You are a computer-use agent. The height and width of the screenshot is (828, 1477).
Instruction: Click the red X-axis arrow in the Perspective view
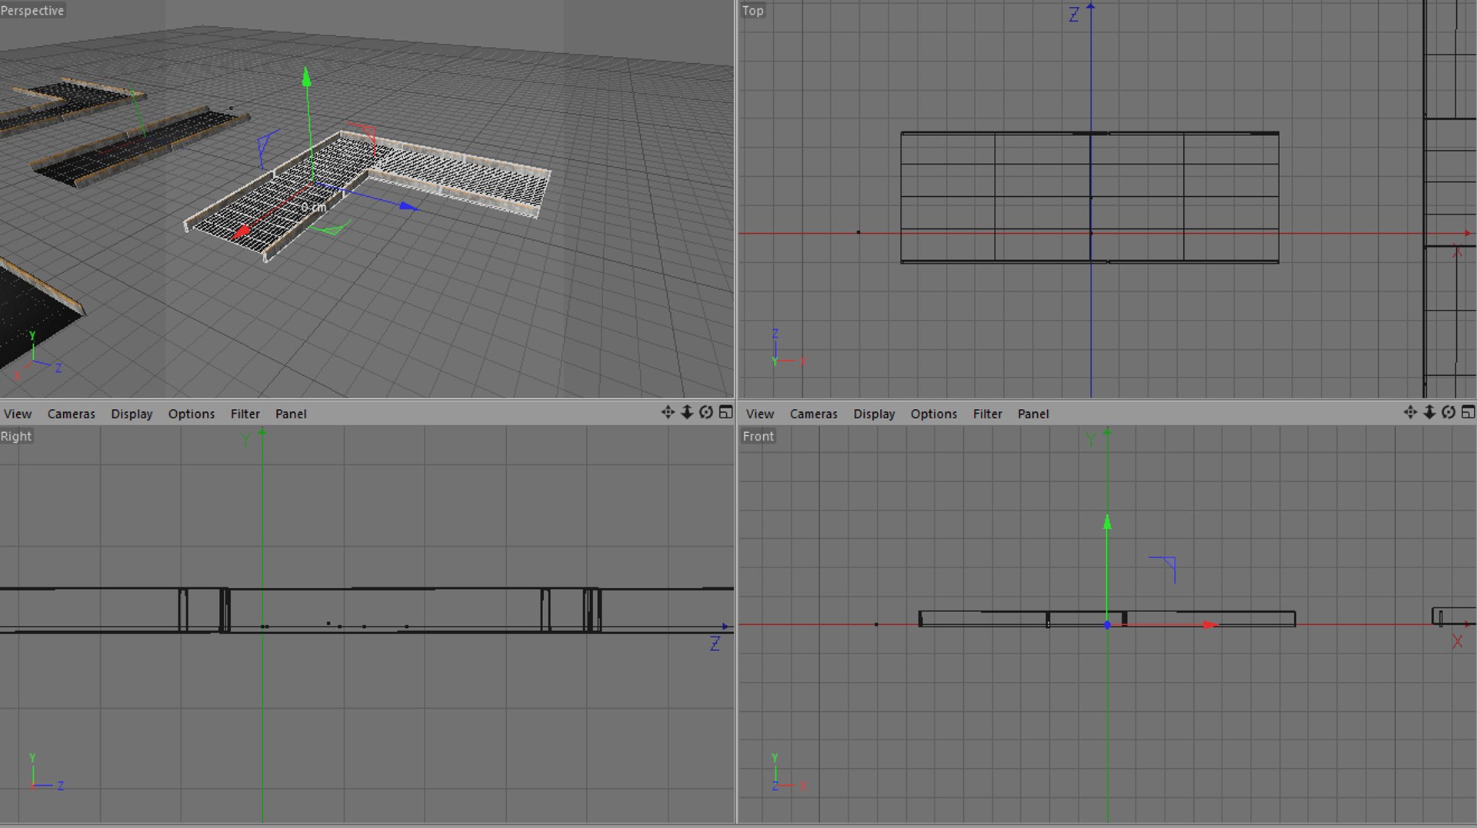[242, 231]
